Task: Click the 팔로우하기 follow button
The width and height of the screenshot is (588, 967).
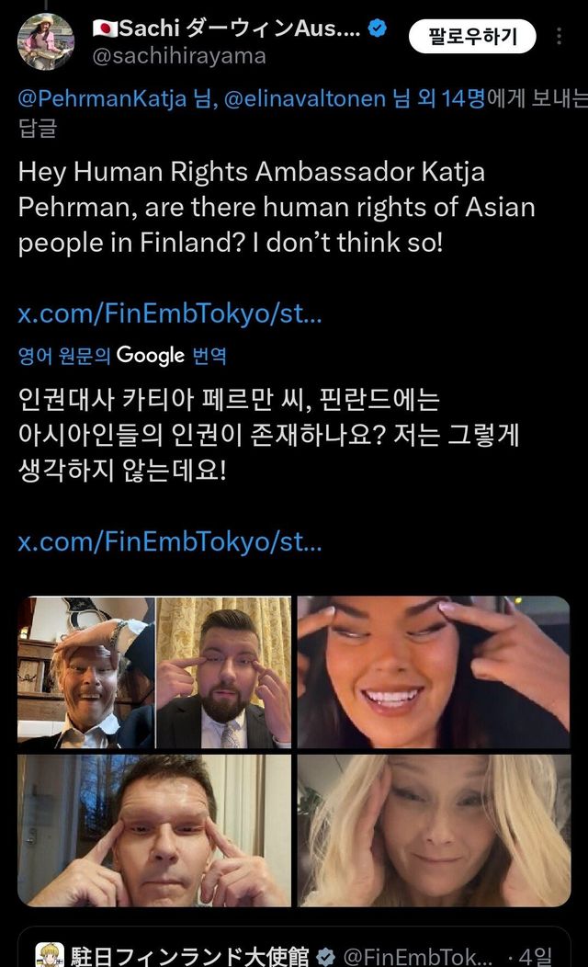Action: point(473,36)
